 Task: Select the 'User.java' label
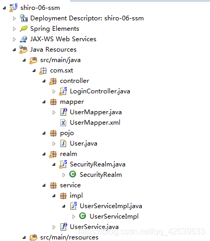click(x=83, y=143)
